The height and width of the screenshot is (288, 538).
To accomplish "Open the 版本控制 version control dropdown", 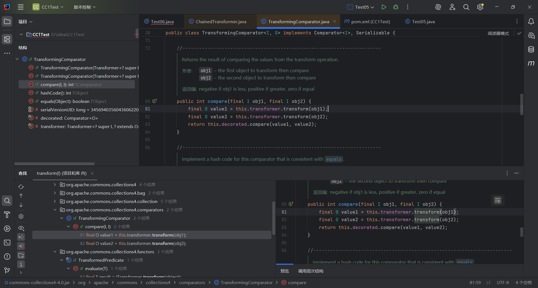I will (x=85, y=7).
